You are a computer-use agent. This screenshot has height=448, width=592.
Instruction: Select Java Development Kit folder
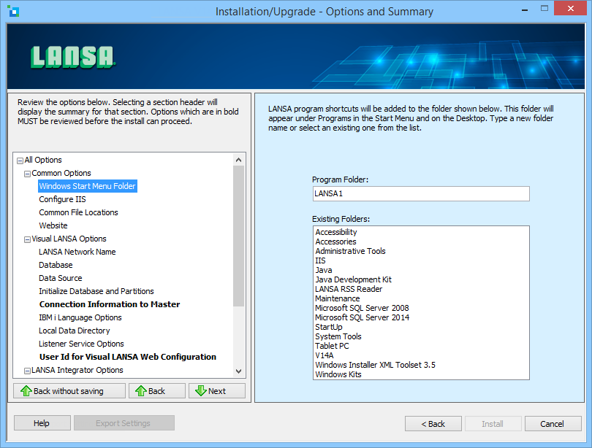pos(354,279)
